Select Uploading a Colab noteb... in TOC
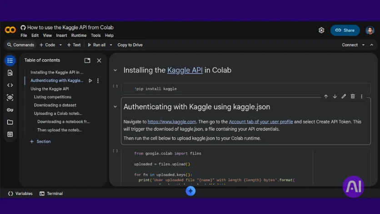Screen dimensions: 380x214 pyautogui.click(x=58, y=113)
